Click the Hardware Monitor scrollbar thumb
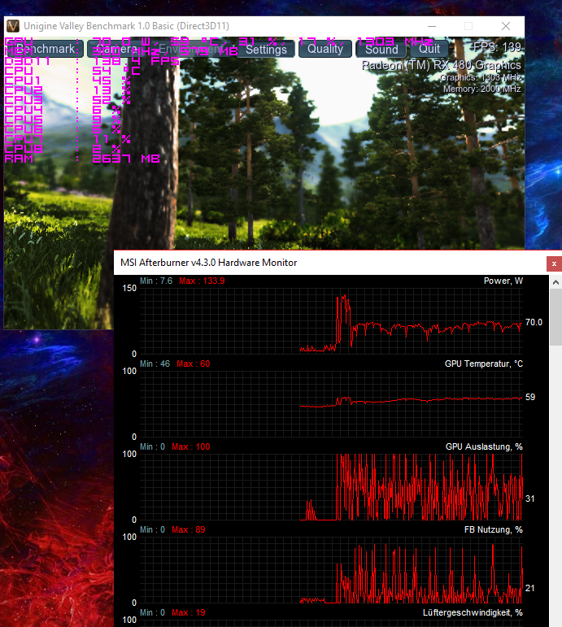 [555, 317]
